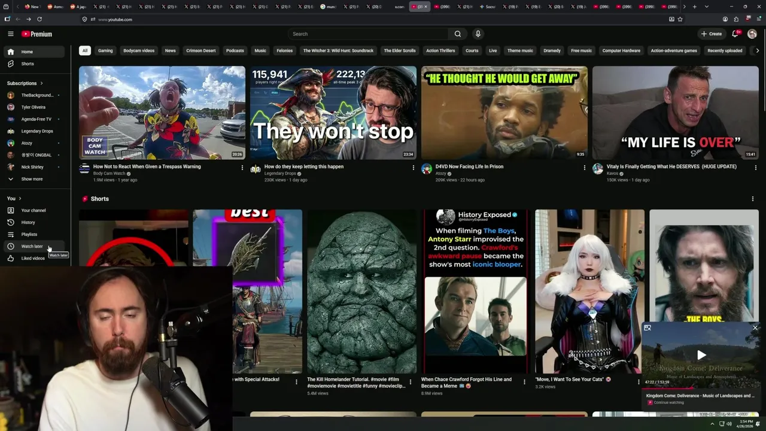
Task: Reload the page with browser refresh
Action: (x=39, y=19)
